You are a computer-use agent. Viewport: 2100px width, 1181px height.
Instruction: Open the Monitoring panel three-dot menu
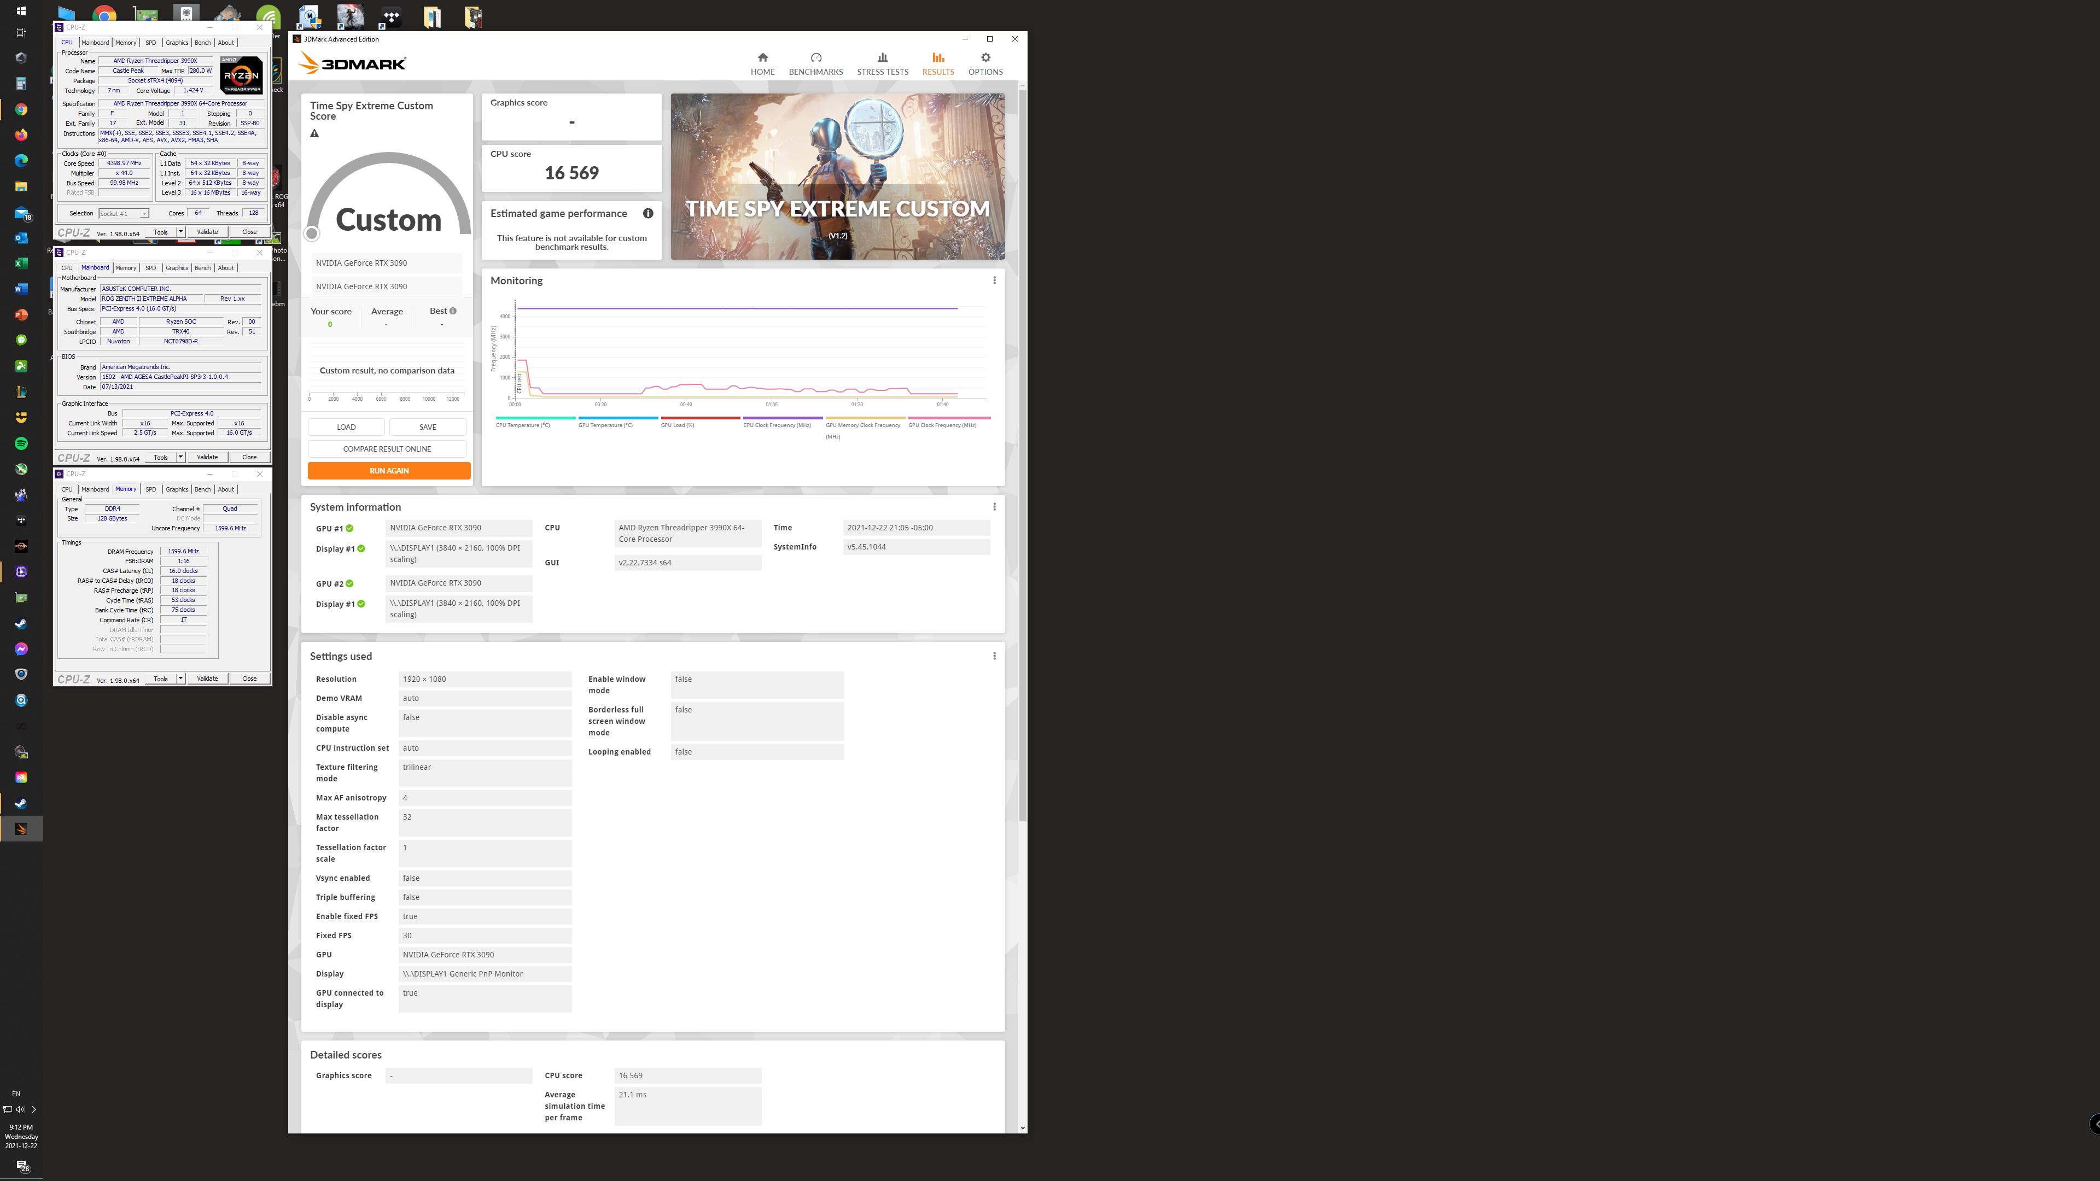[x=994, y=280]
